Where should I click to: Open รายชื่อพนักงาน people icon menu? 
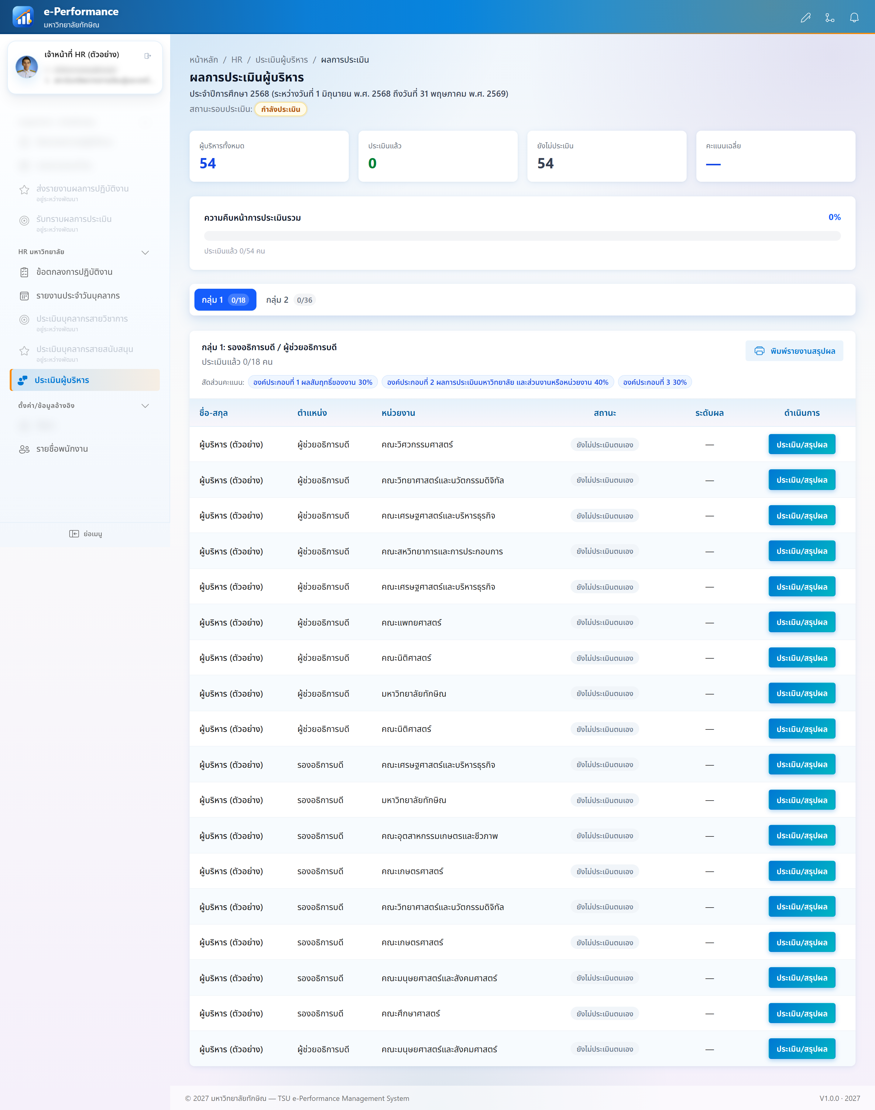(x=24, y=450)
